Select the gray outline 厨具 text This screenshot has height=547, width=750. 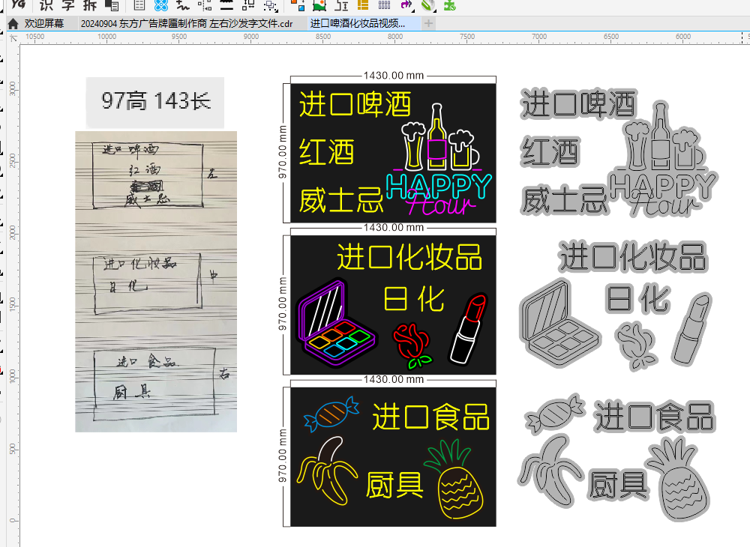coord(618,485)
